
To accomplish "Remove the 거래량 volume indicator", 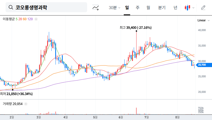I will coord(26,104).
